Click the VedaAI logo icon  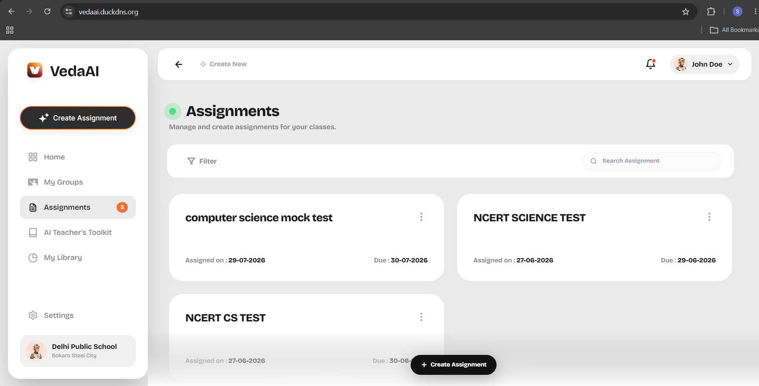point(35,70)
